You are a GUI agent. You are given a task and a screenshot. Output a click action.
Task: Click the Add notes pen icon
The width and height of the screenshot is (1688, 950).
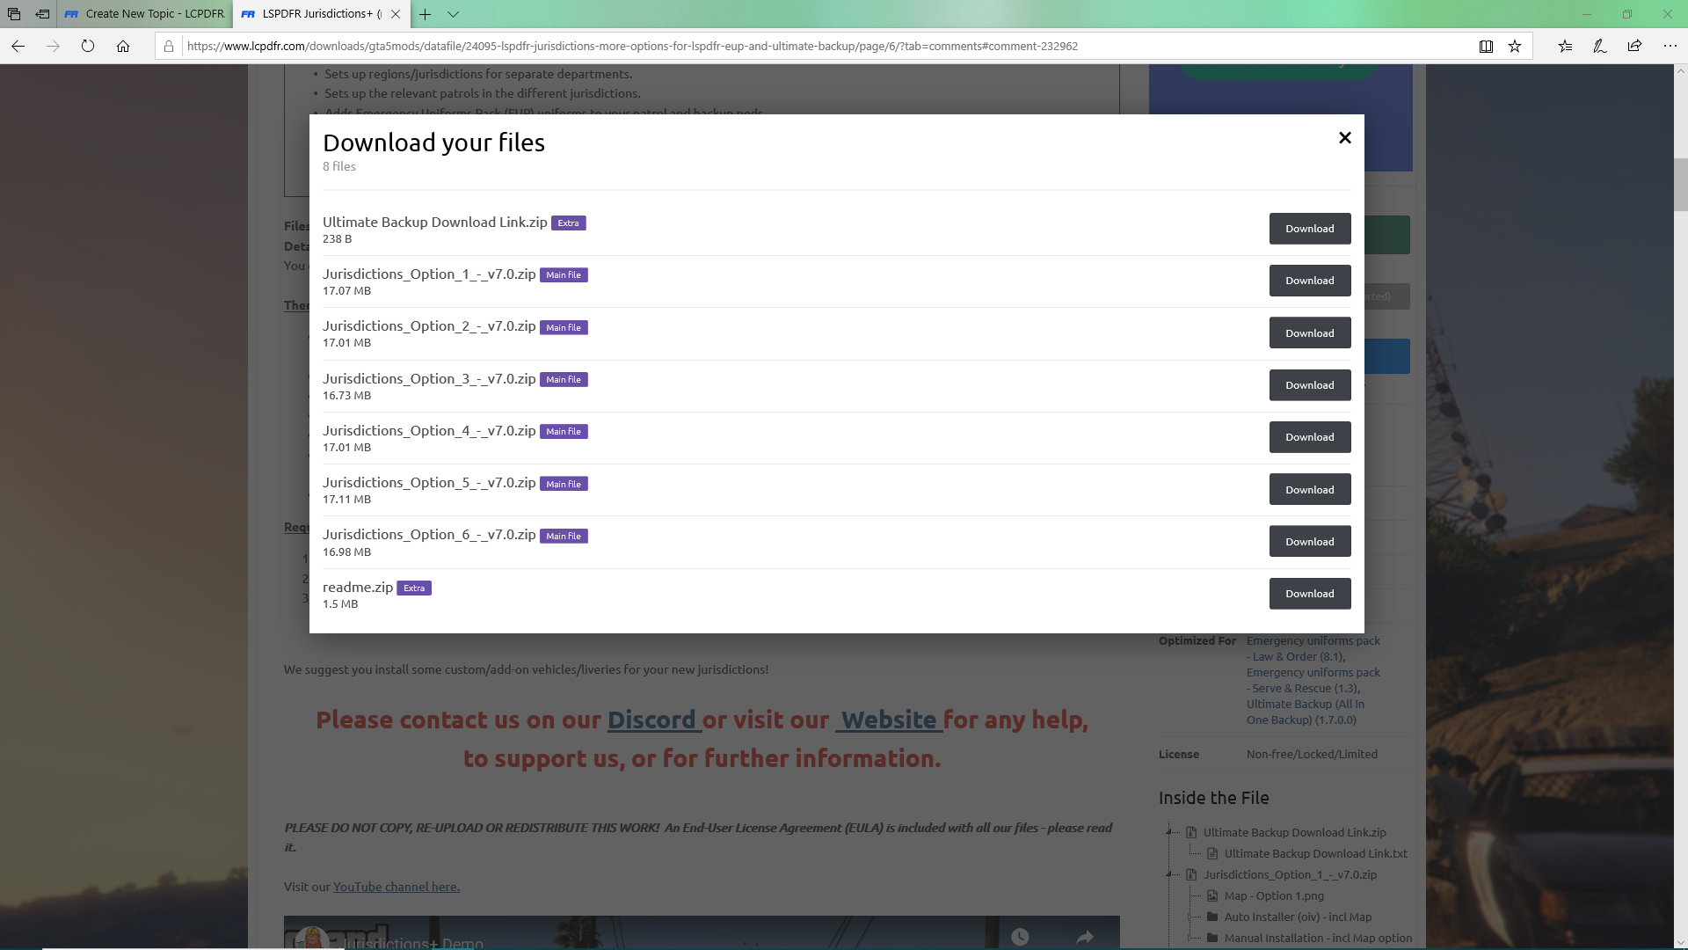(1599, 46)
